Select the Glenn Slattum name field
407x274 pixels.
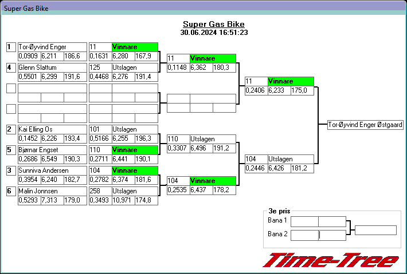point(52,67)
